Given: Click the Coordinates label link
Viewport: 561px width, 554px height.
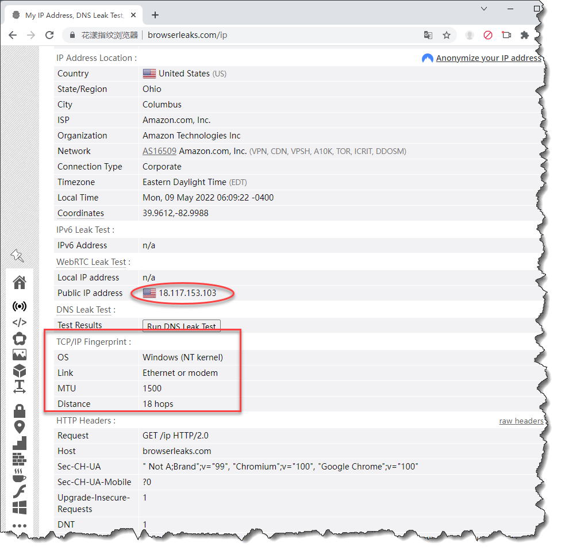Looking at the screenshot, I should pyautogui.click(x=81, y=213).
